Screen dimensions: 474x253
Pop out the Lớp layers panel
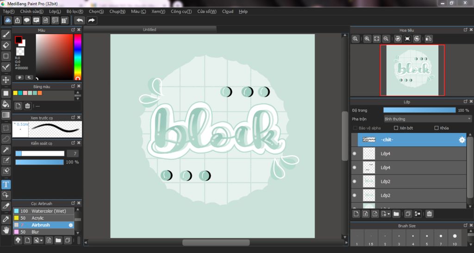click(x=465, y=101)
